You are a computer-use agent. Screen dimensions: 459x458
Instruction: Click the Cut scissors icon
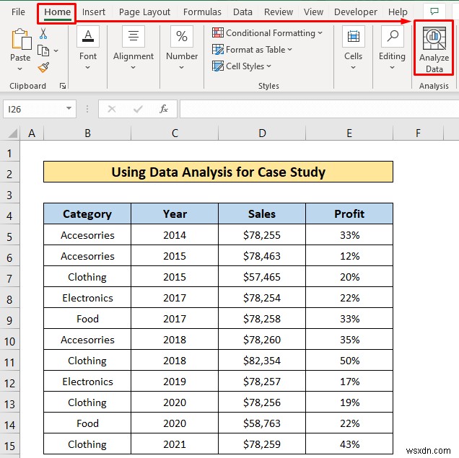point(43,33)
